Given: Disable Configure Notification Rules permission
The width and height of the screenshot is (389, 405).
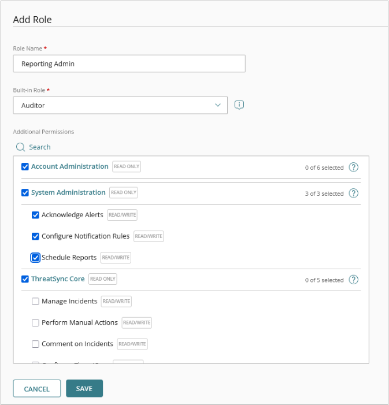Looking at the screenshot, I should 35,236.
